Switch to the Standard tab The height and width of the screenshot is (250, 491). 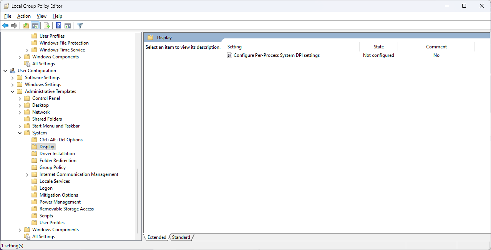181,237
